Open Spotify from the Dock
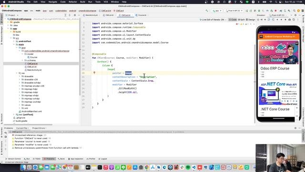Screen dimensions: 305x172 point(188,167)
